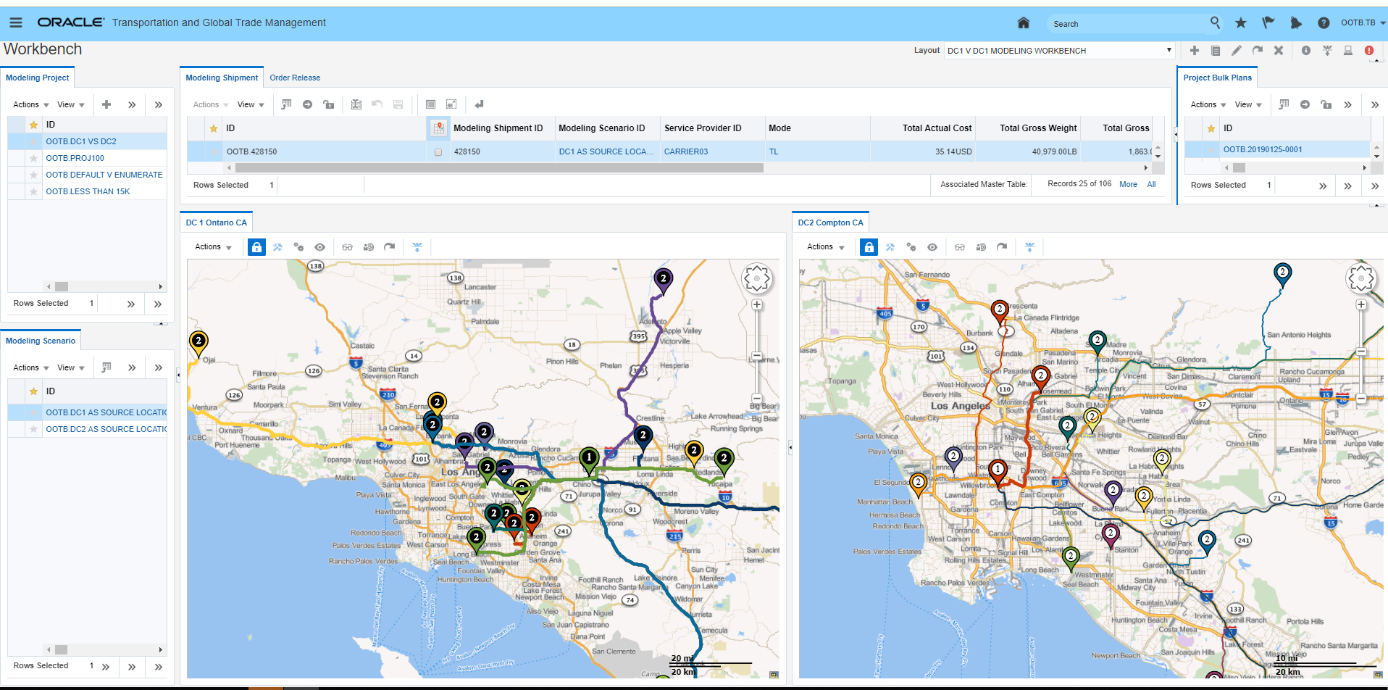Click the red alert icon in layout toolbar
The height and width of the screenshot is (690, 1388).
click(1369, 50)
